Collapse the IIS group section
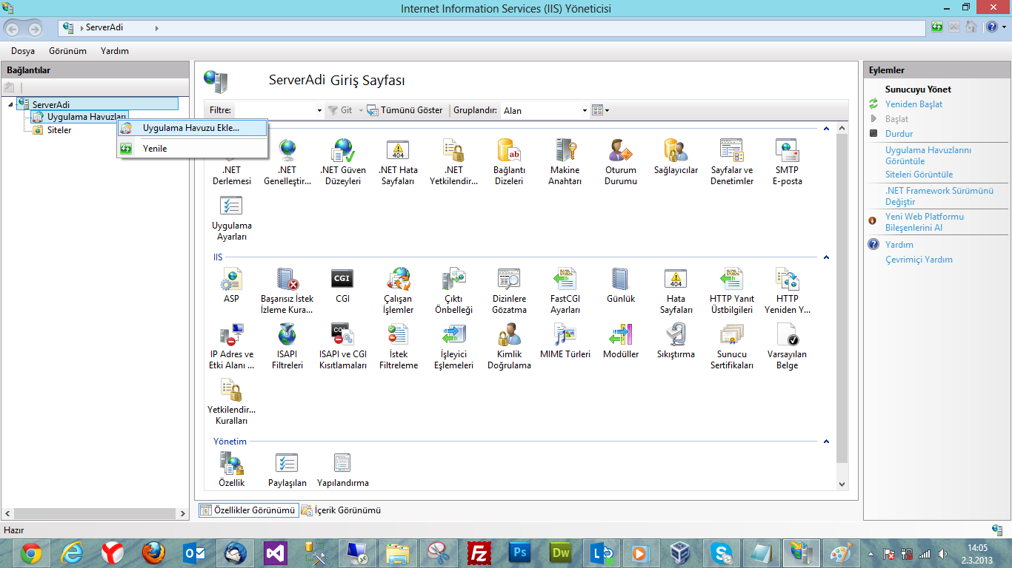The image size is (1012, 568). 826,257
